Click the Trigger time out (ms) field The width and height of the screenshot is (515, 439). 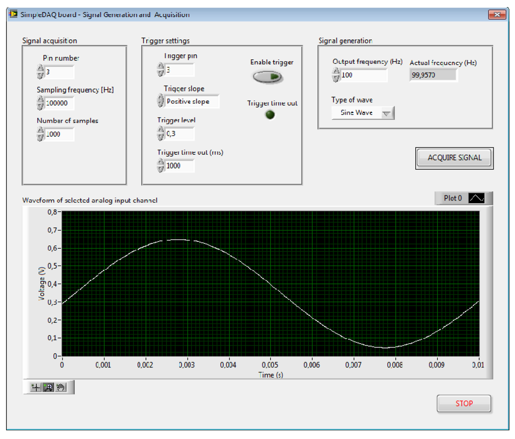pos(179,165)
